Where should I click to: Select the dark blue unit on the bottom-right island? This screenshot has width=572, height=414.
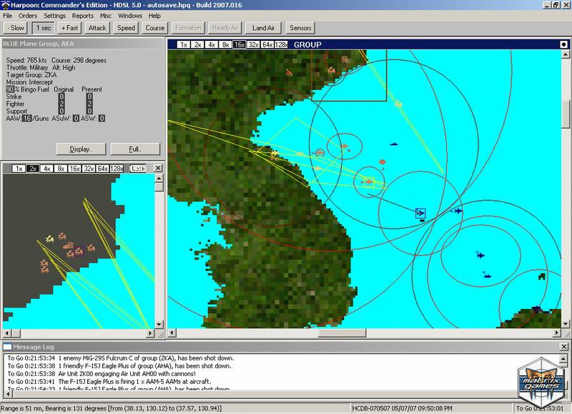[x=537, y=309]
